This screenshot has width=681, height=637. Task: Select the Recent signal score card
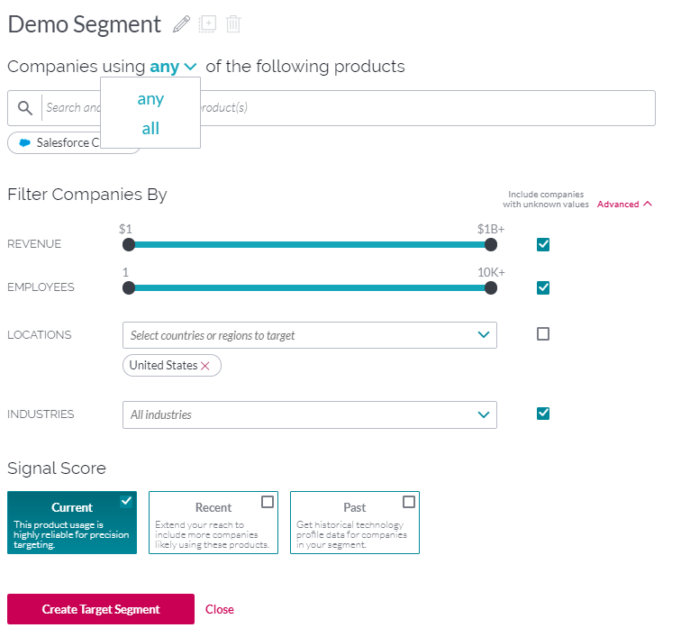(213, 523)
